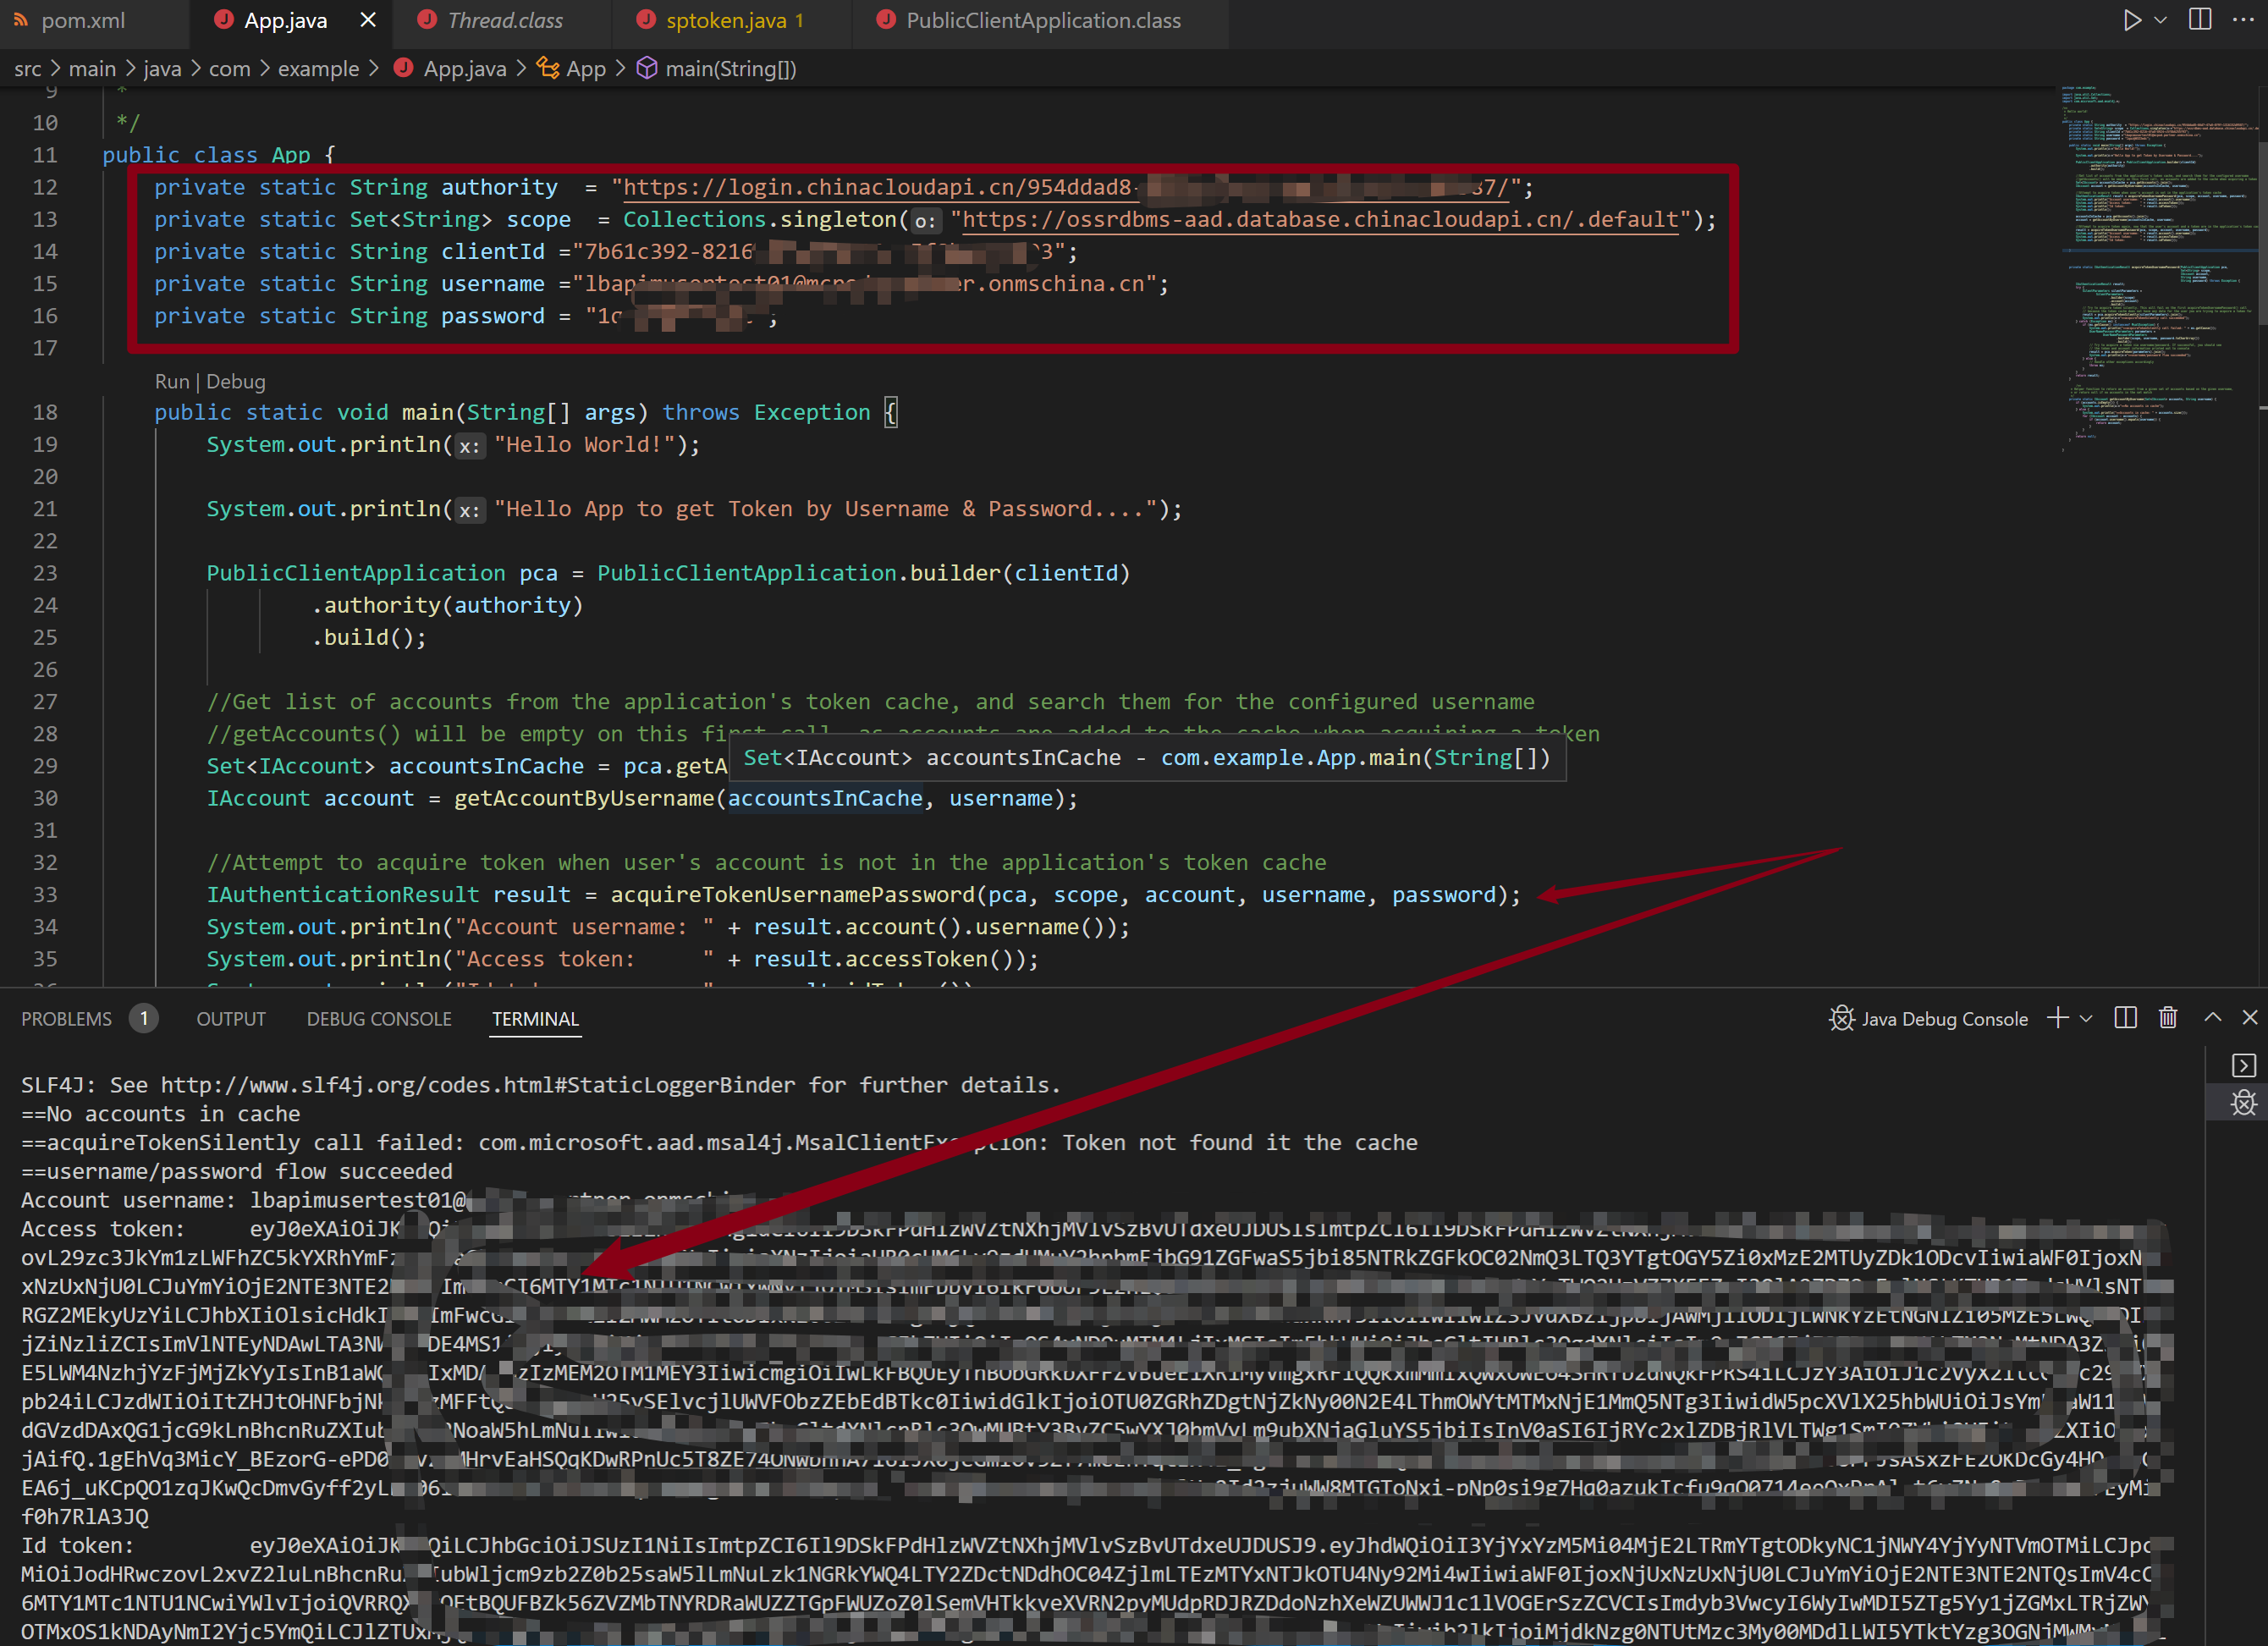Open the run options dropdown arrow
The height and width of the screenshot is (1646, 2268).
2160,20
